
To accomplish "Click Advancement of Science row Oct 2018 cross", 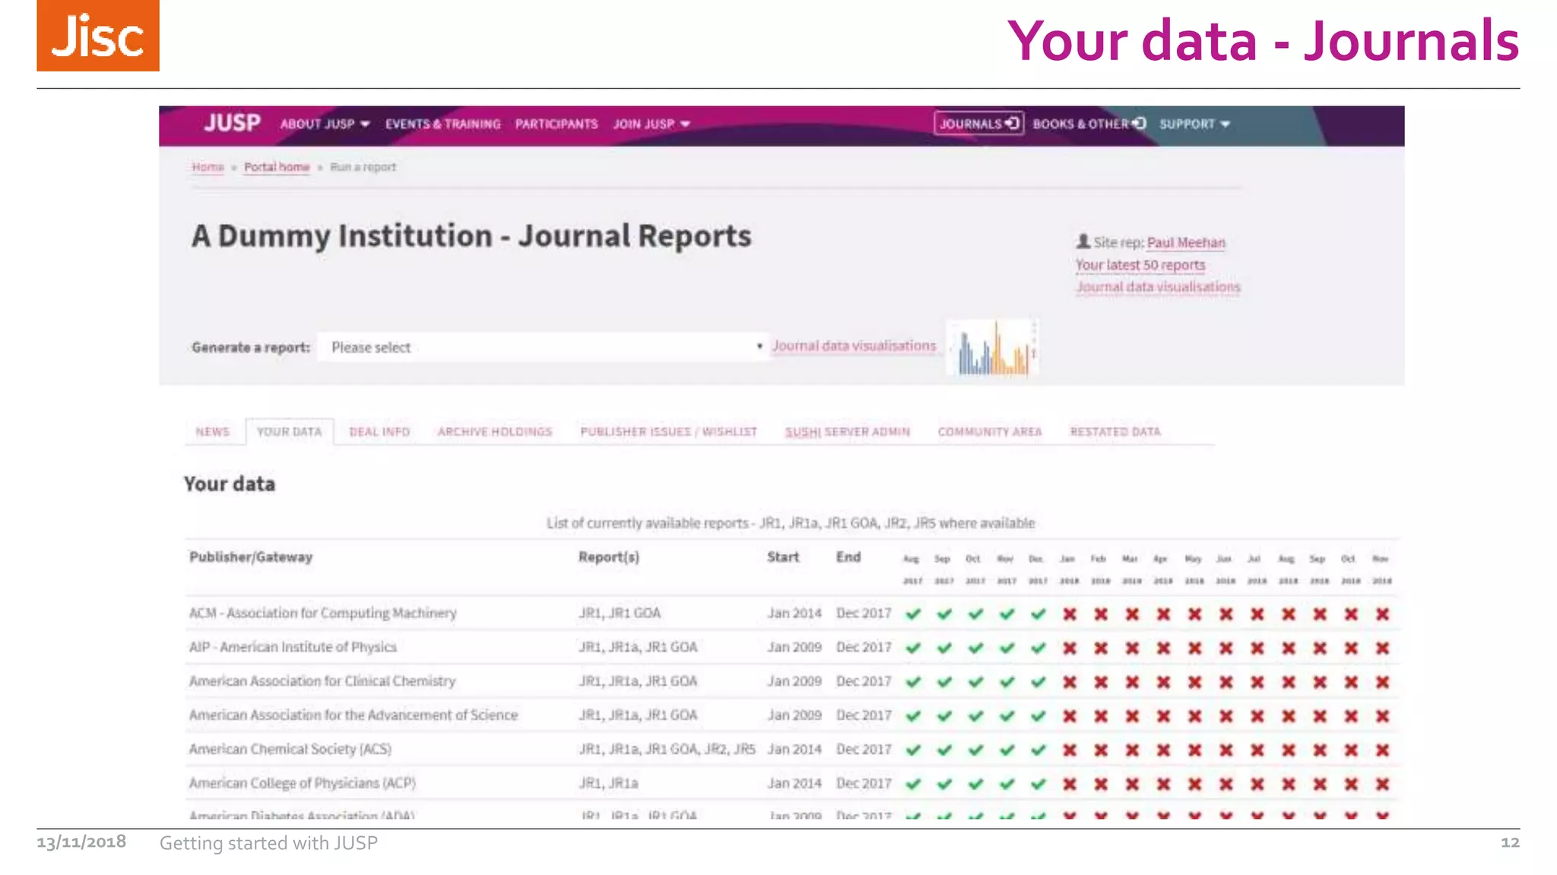I will pos(1351,715).
